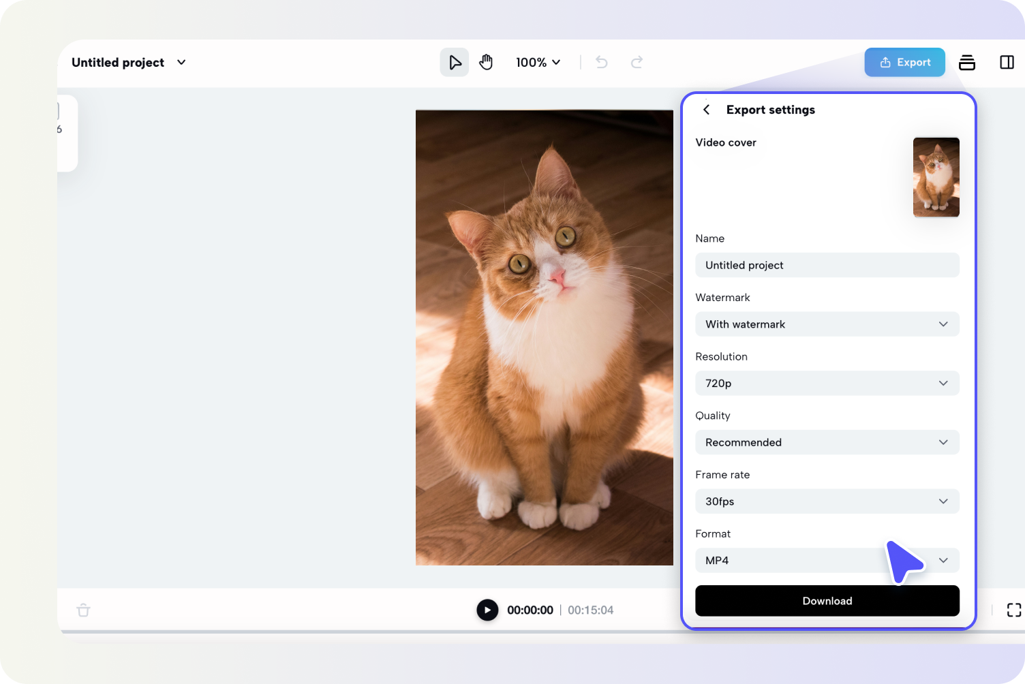Open the Watermark dropdown
Viewport: 1025px width, 684px height.
[x=827, y=324]
